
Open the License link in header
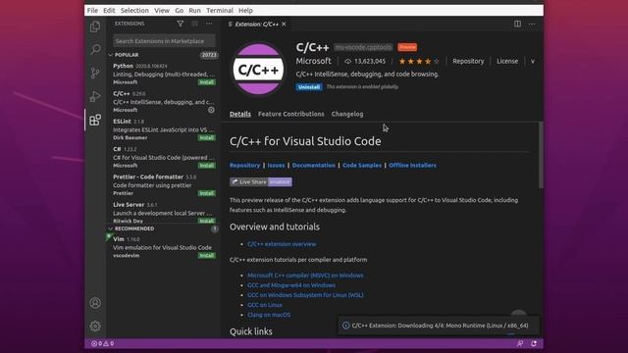pyautogui.click(x=507, y=61)
